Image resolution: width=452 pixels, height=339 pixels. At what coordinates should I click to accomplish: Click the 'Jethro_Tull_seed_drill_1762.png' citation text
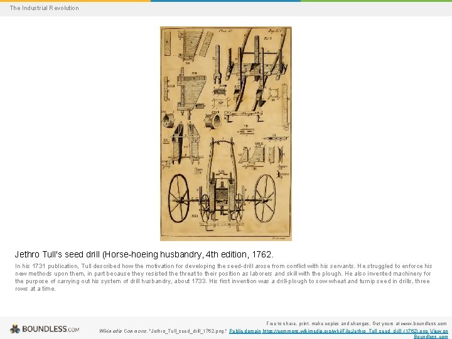[188, 331]
